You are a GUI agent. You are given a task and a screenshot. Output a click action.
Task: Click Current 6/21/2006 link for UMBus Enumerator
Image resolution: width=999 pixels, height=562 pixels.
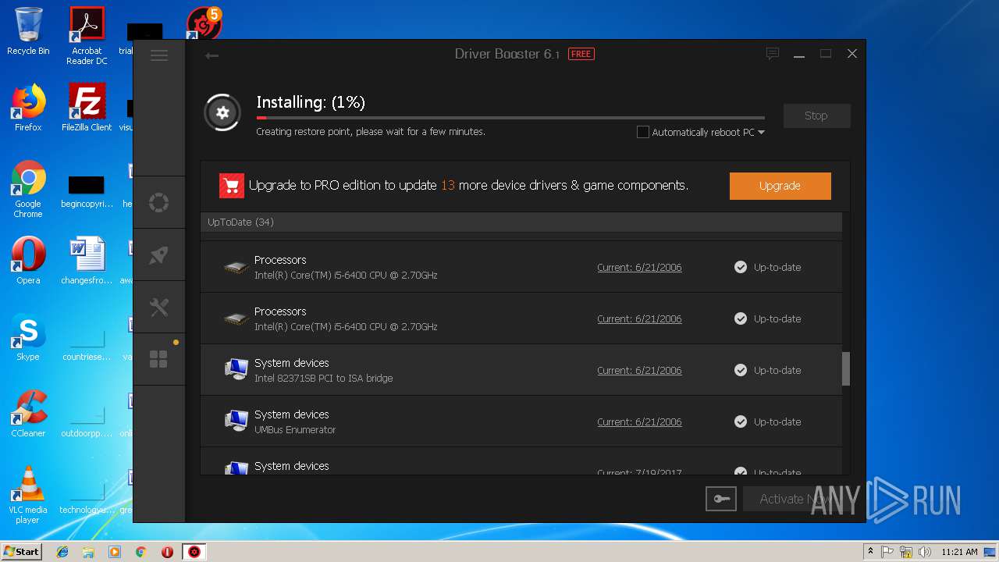[x=639, y=421]
